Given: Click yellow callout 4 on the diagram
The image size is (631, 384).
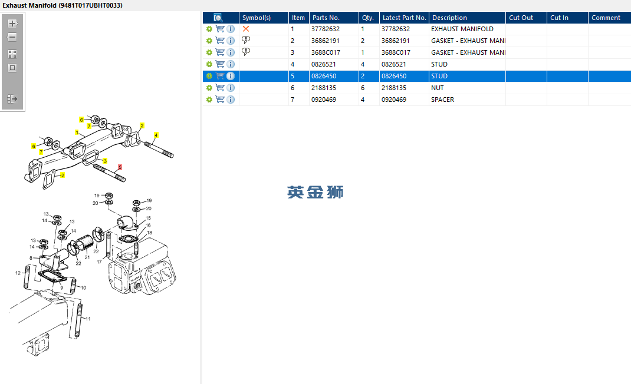Looking at the screenshot, I should coord(156,135).
